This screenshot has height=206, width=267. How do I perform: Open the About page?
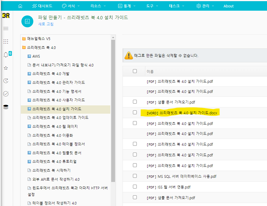coord(229,6)
